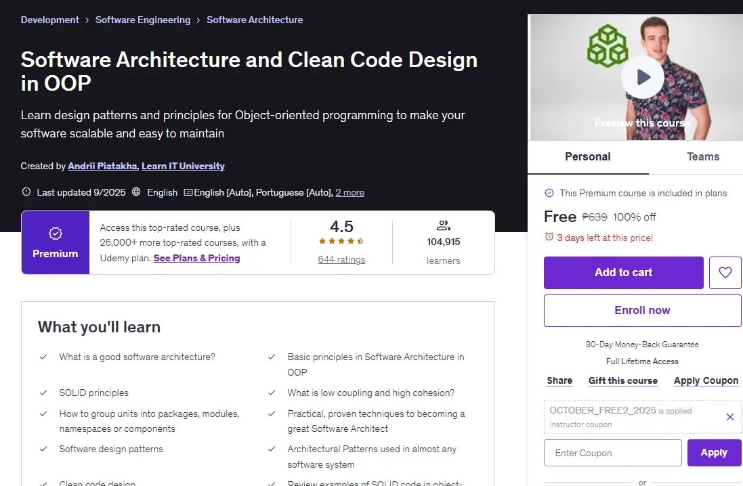Click the 'SOLID principles' list item

[x=94, y=393]
